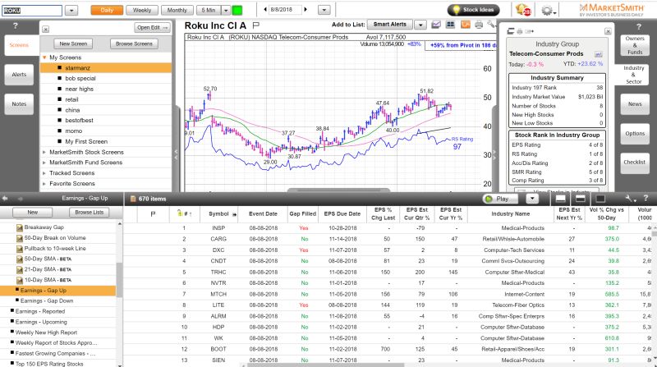The image size is (657, 367).
Task: Select the split layout view icon
Action: 581,199
